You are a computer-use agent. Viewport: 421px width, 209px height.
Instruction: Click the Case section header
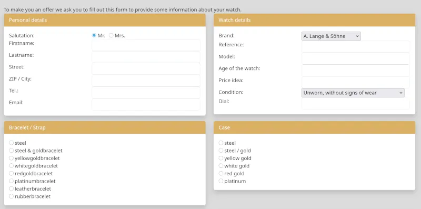(314, 127)
